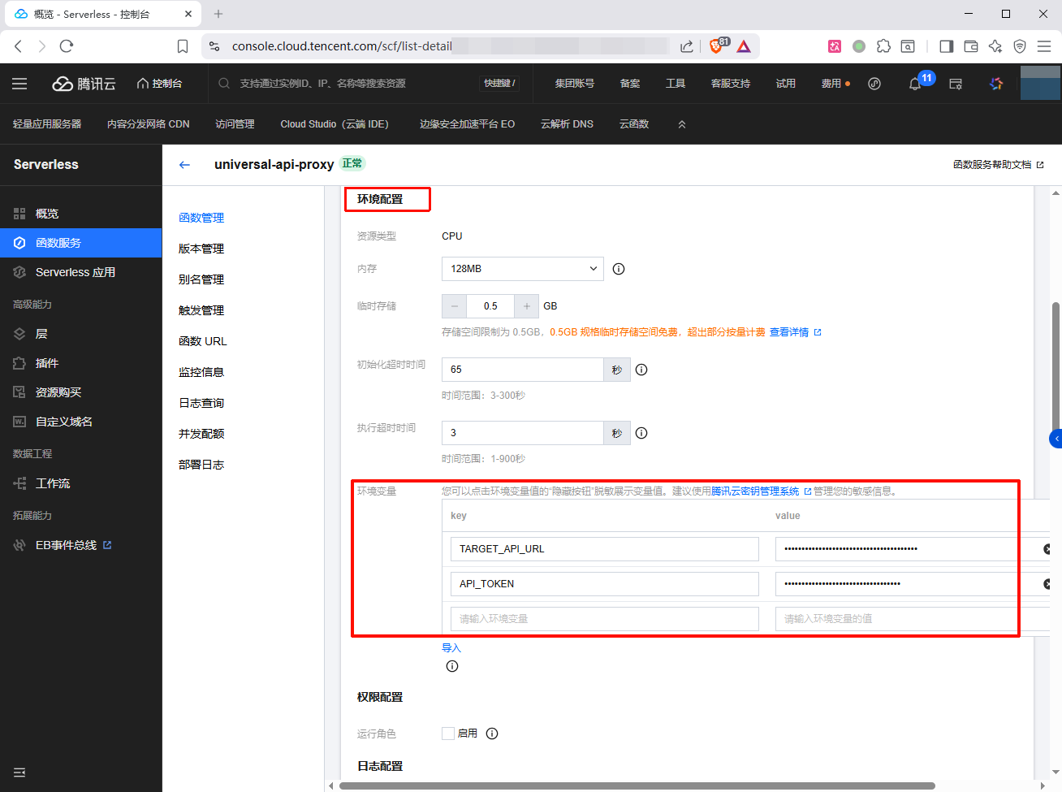This screenshot has width=1062, height=792.
Task: Click info icon next to 运行角色 启用
Action: (492, 734)
